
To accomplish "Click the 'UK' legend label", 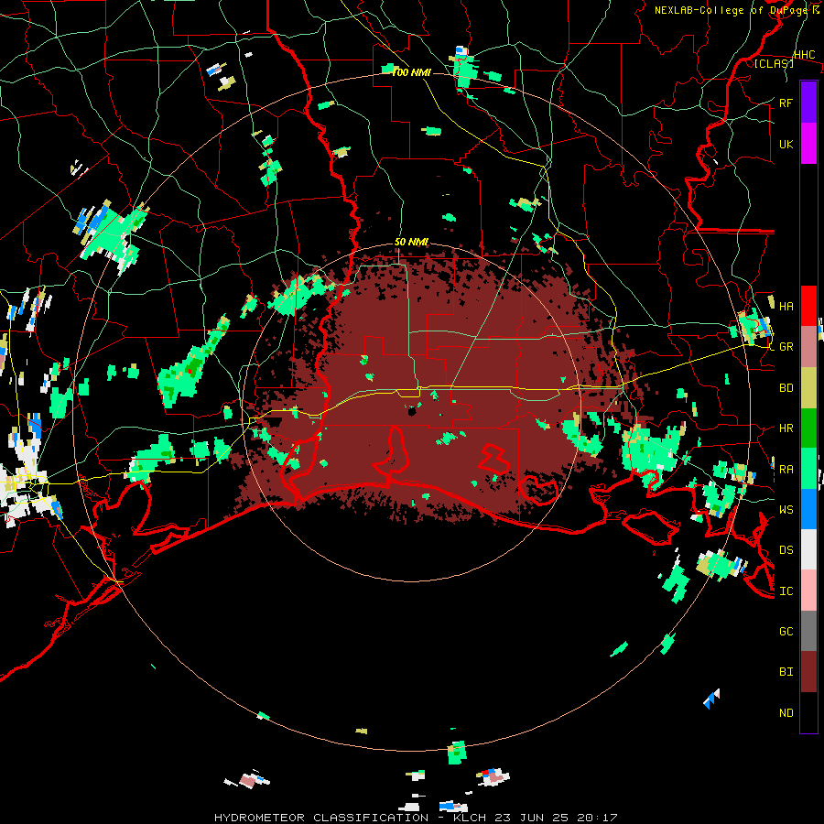I will click(786, 144).
